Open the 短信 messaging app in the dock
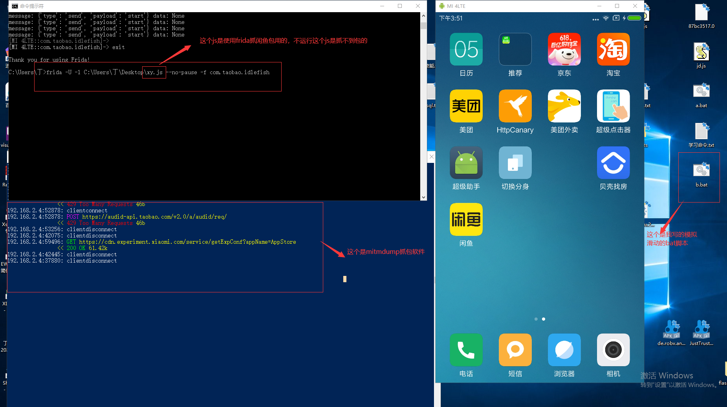The image size is (727, 407). [515, 350]
